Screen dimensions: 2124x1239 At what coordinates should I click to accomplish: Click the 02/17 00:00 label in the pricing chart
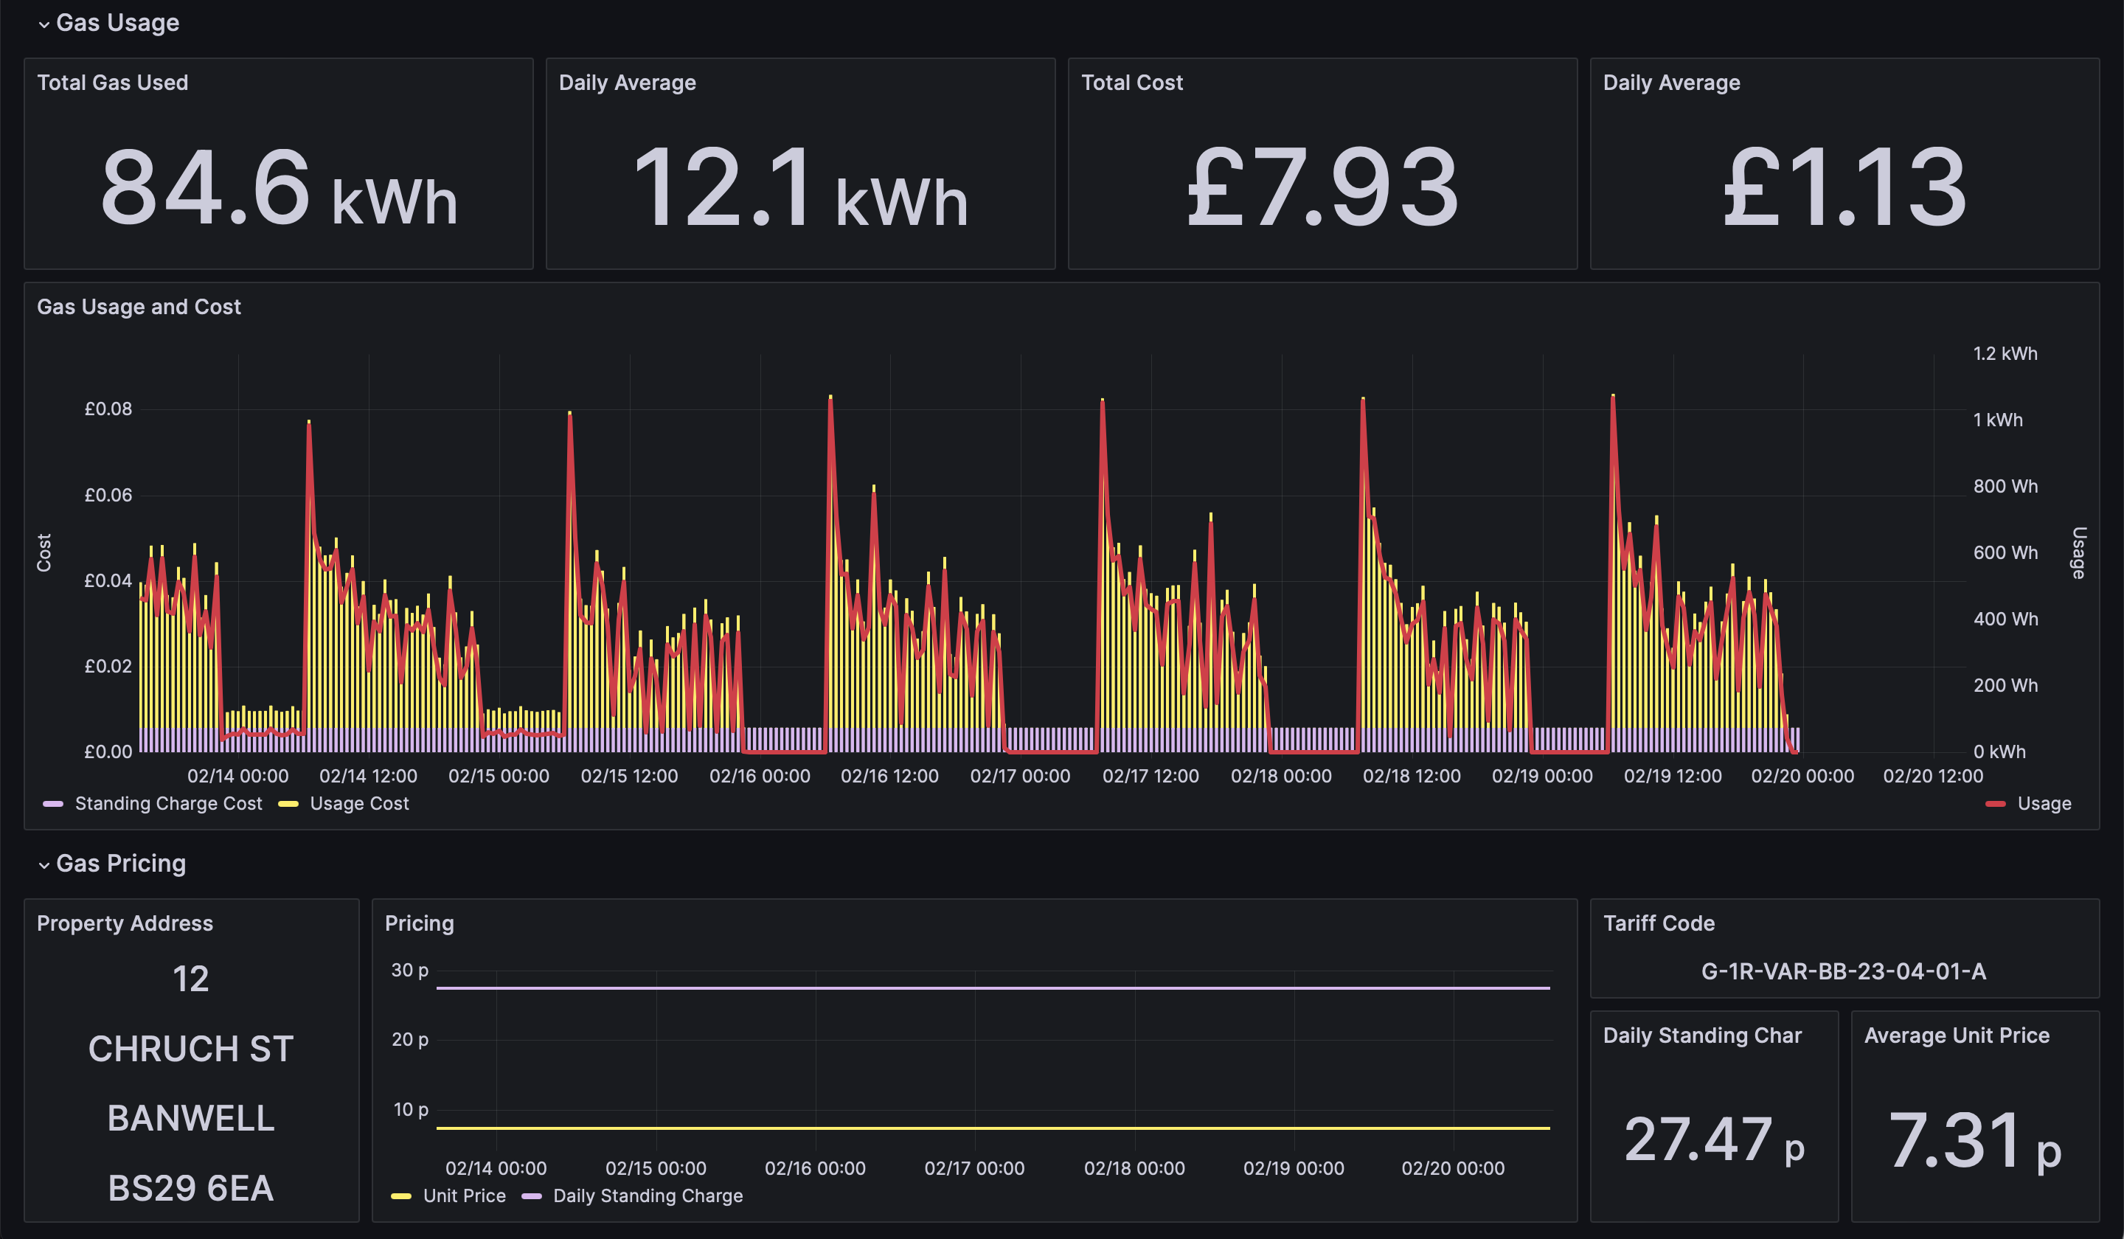pos(974,1168)
